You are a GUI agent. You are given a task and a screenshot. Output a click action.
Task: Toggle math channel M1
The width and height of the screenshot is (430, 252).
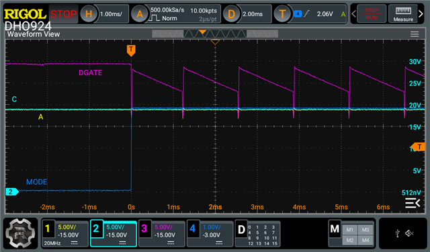(x=349, y=230)
